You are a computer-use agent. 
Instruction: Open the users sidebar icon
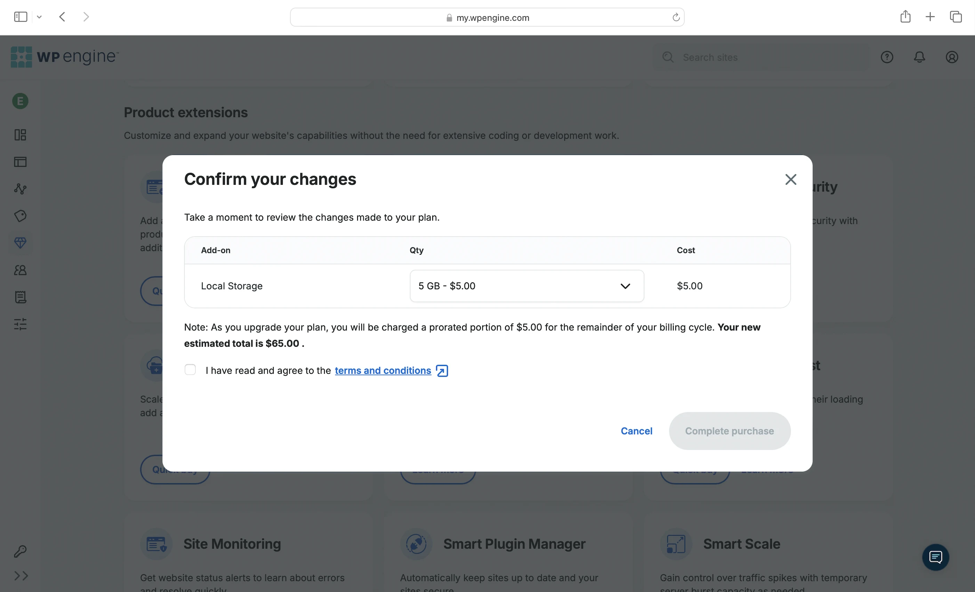pyautogui.click(x=21, y=270)
